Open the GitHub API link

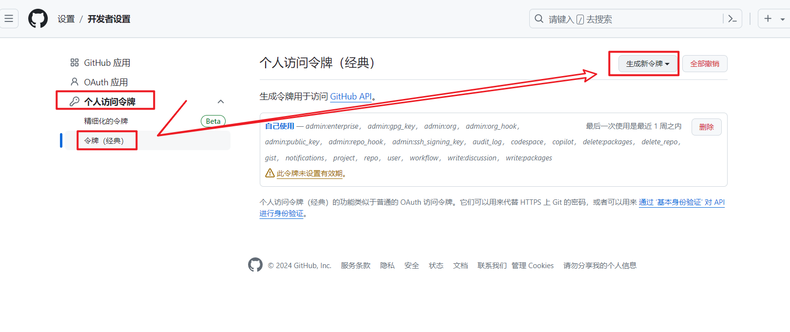(x=350, y=97)
